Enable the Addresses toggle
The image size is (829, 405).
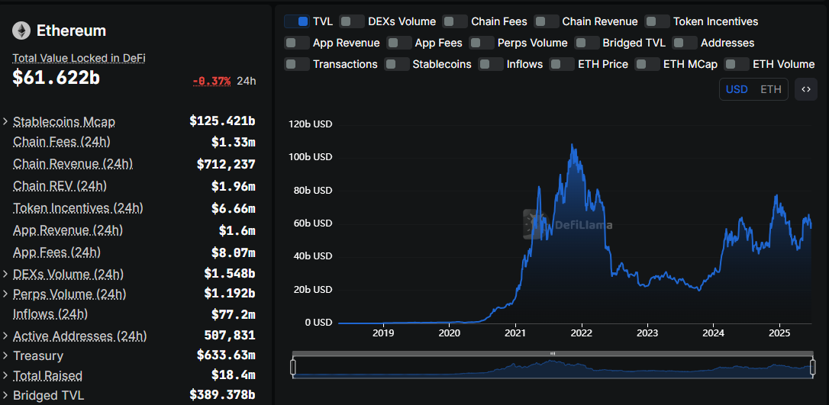coord(685,43)
